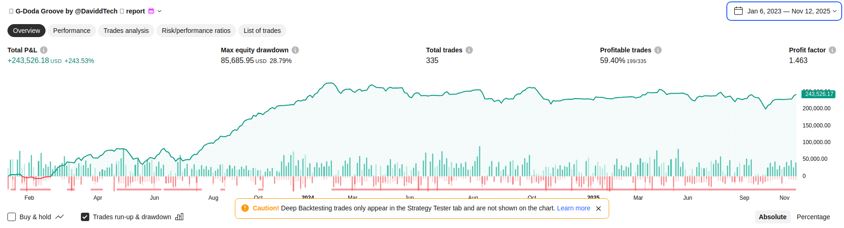Open the Performance tab
Screen dimensions: 844x228
[72, 31]
